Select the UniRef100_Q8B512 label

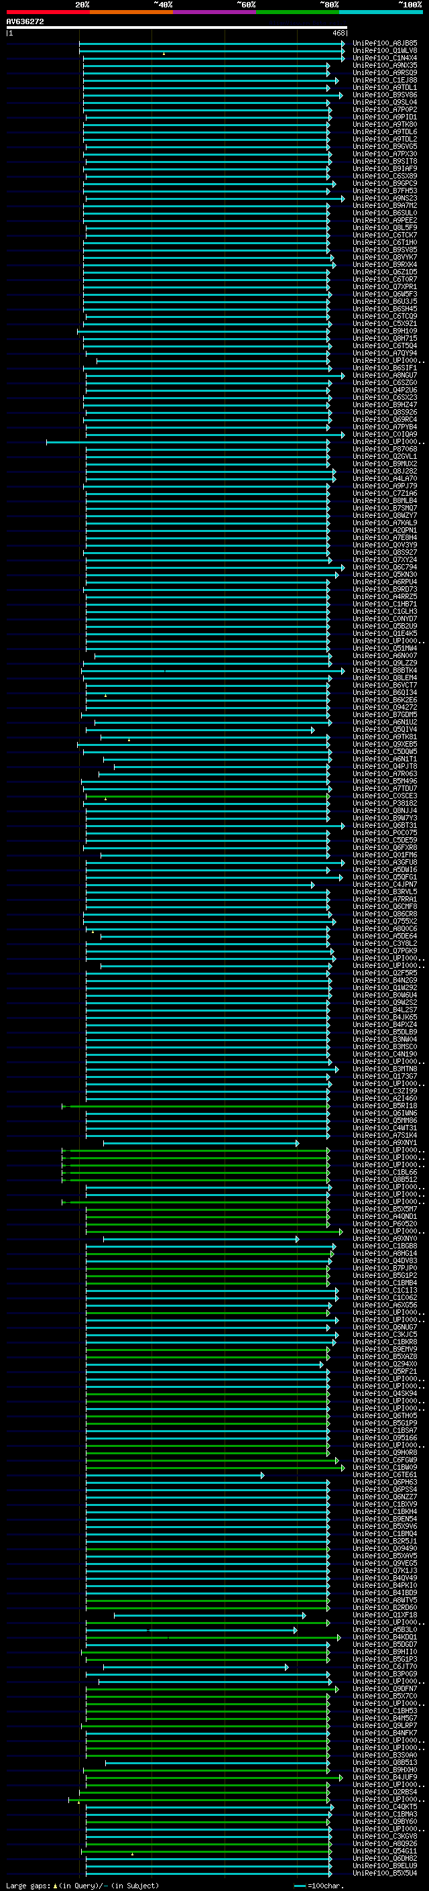tap(385, 1180)
